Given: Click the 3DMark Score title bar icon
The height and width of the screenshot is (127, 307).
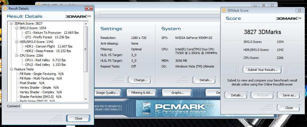Looking at the screenshot, I should 224,10.
